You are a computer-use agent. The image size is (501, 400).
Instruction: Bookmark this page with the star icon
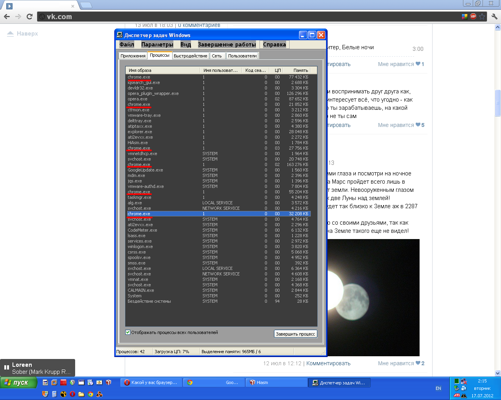(x=482, y=16)
